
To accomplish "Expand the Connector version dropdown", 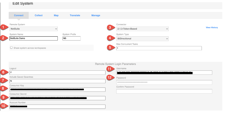I will pos(142,29).
